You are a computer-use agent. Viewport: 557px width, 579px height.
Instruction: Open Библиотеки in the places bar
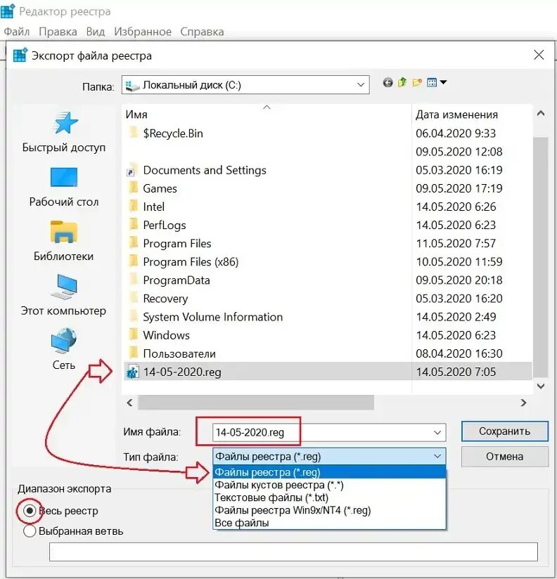pyautogui.click(x=64, y=241)
